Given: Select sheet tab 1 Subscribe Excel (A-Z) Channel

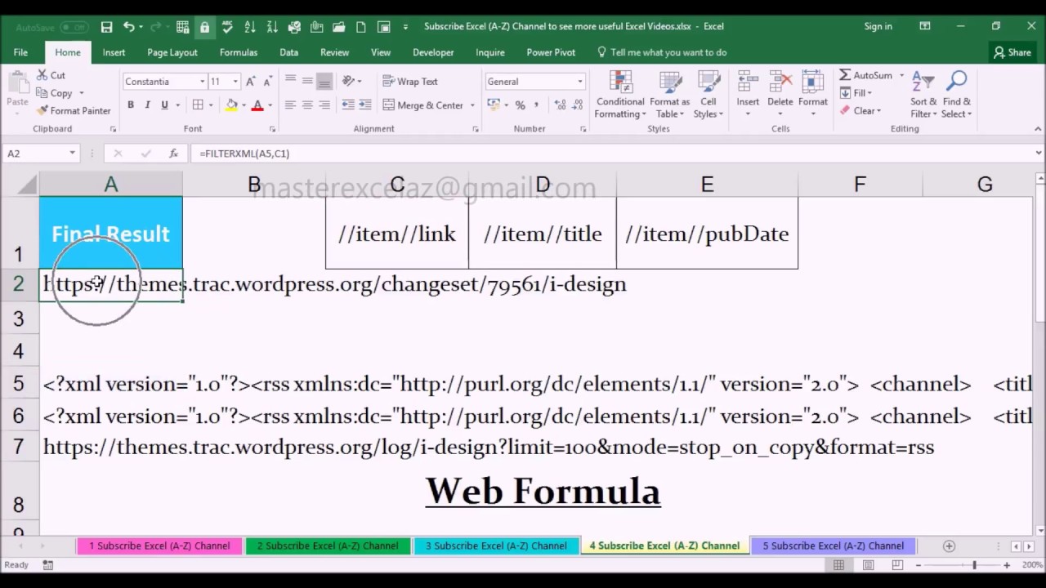Looking at the screenshot, I should click(x=159, y=546).
